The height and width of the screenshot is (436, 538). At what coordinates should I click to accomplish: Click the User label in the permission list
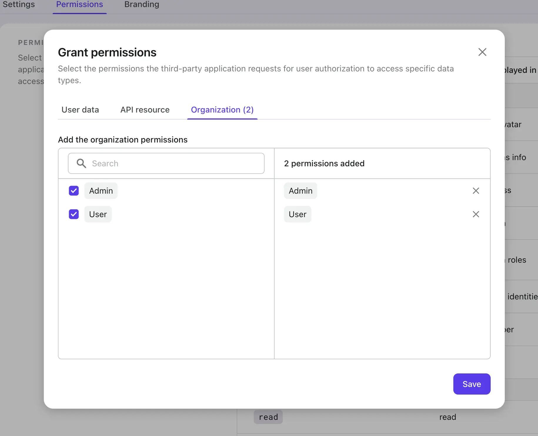point(98,214)
